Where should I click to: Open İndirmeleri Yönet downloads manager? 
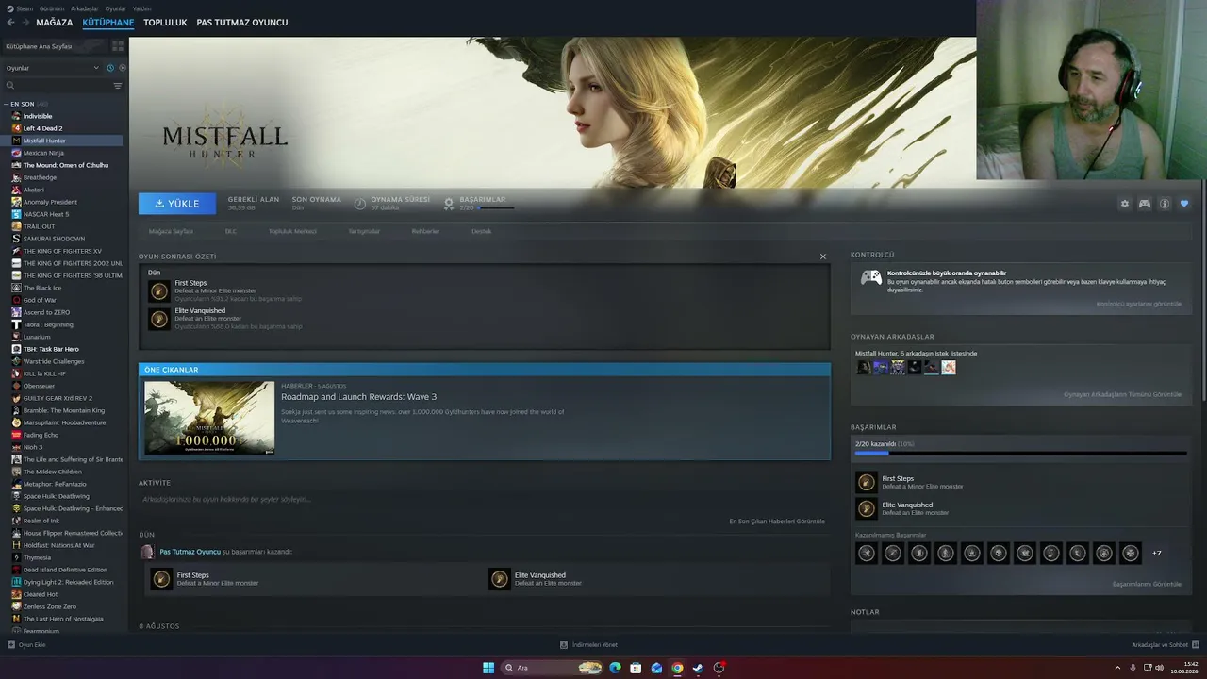pos(588,645)
